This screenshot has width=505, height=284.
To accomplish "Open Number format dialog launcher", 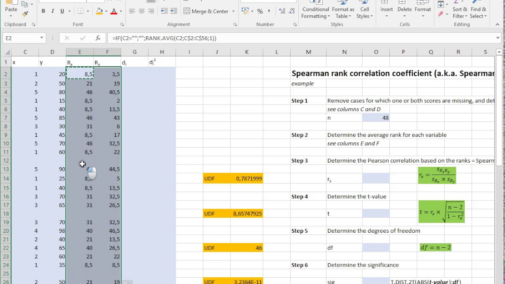I will [295, 24].
